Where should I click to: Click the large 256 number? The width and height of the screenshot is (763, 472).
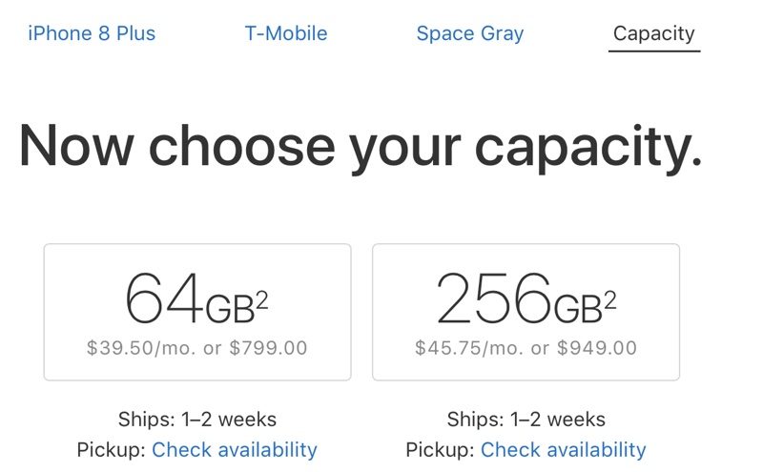coord(493,298)
